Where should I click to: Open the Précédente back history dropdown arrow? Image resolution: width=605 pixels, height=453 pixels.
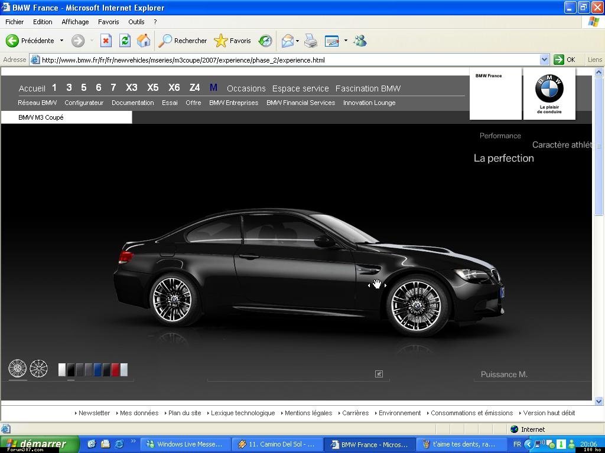coord(61,41)
